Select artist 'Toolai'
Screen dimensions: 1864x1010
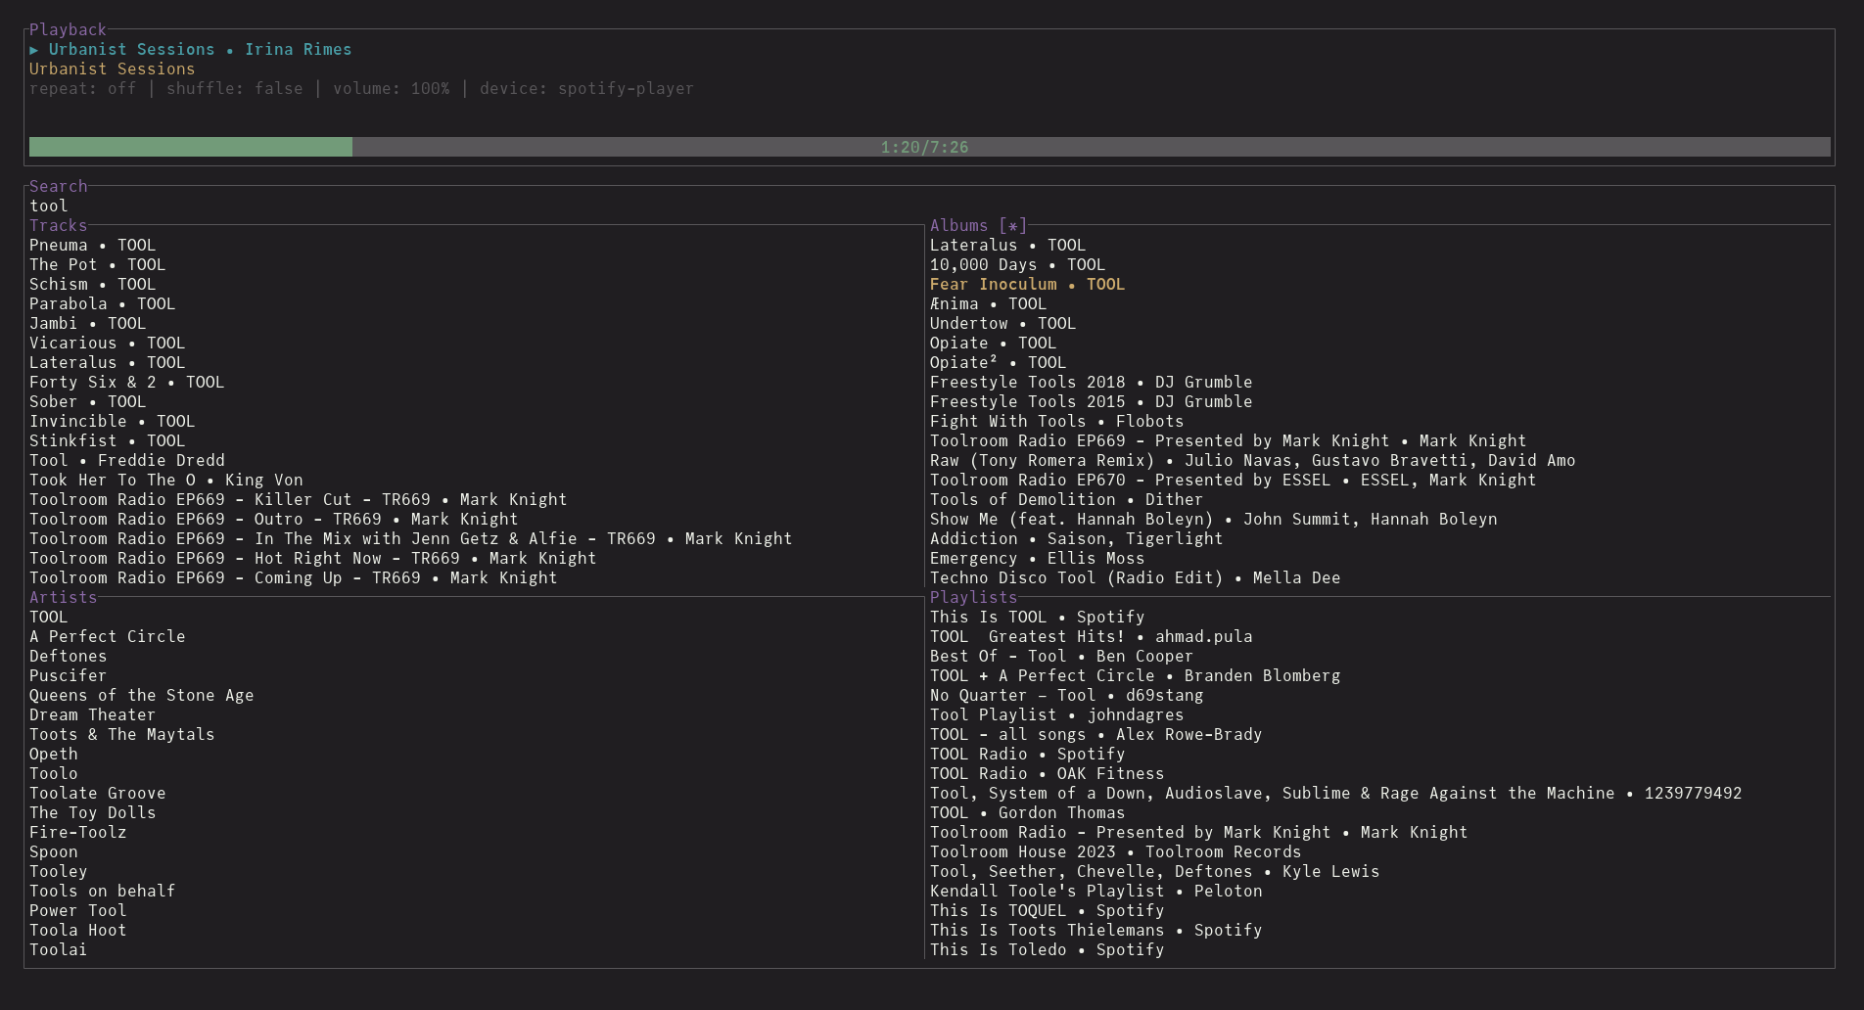[58, 949]
